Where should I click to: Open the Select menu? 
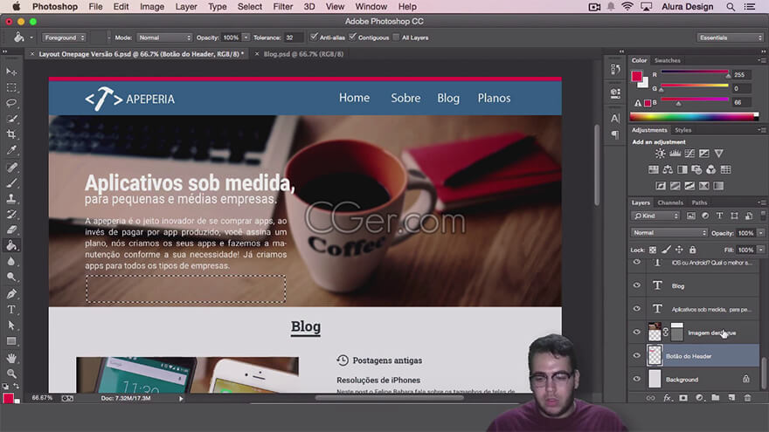click(250, 7)
